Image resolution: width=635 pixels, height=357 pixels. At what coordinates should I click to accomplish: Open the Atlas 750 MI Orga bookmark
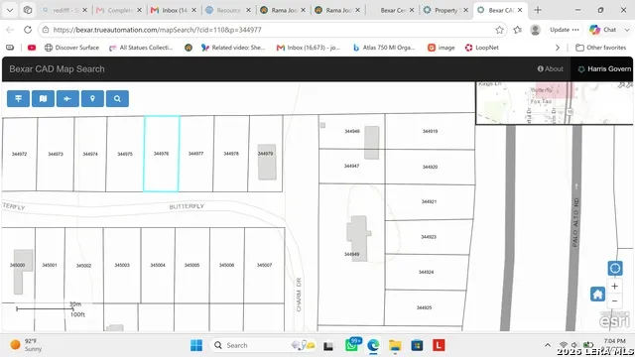pyautogui.click(x=384, y=48)
